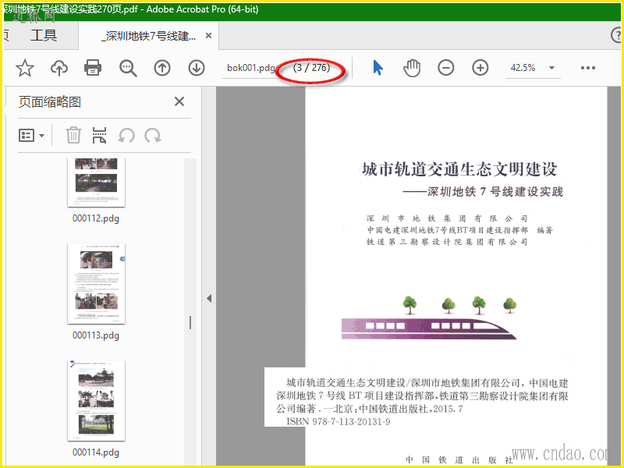Activate the arrow selection tool
Viewport: 624px width, 468px height.
378,68
